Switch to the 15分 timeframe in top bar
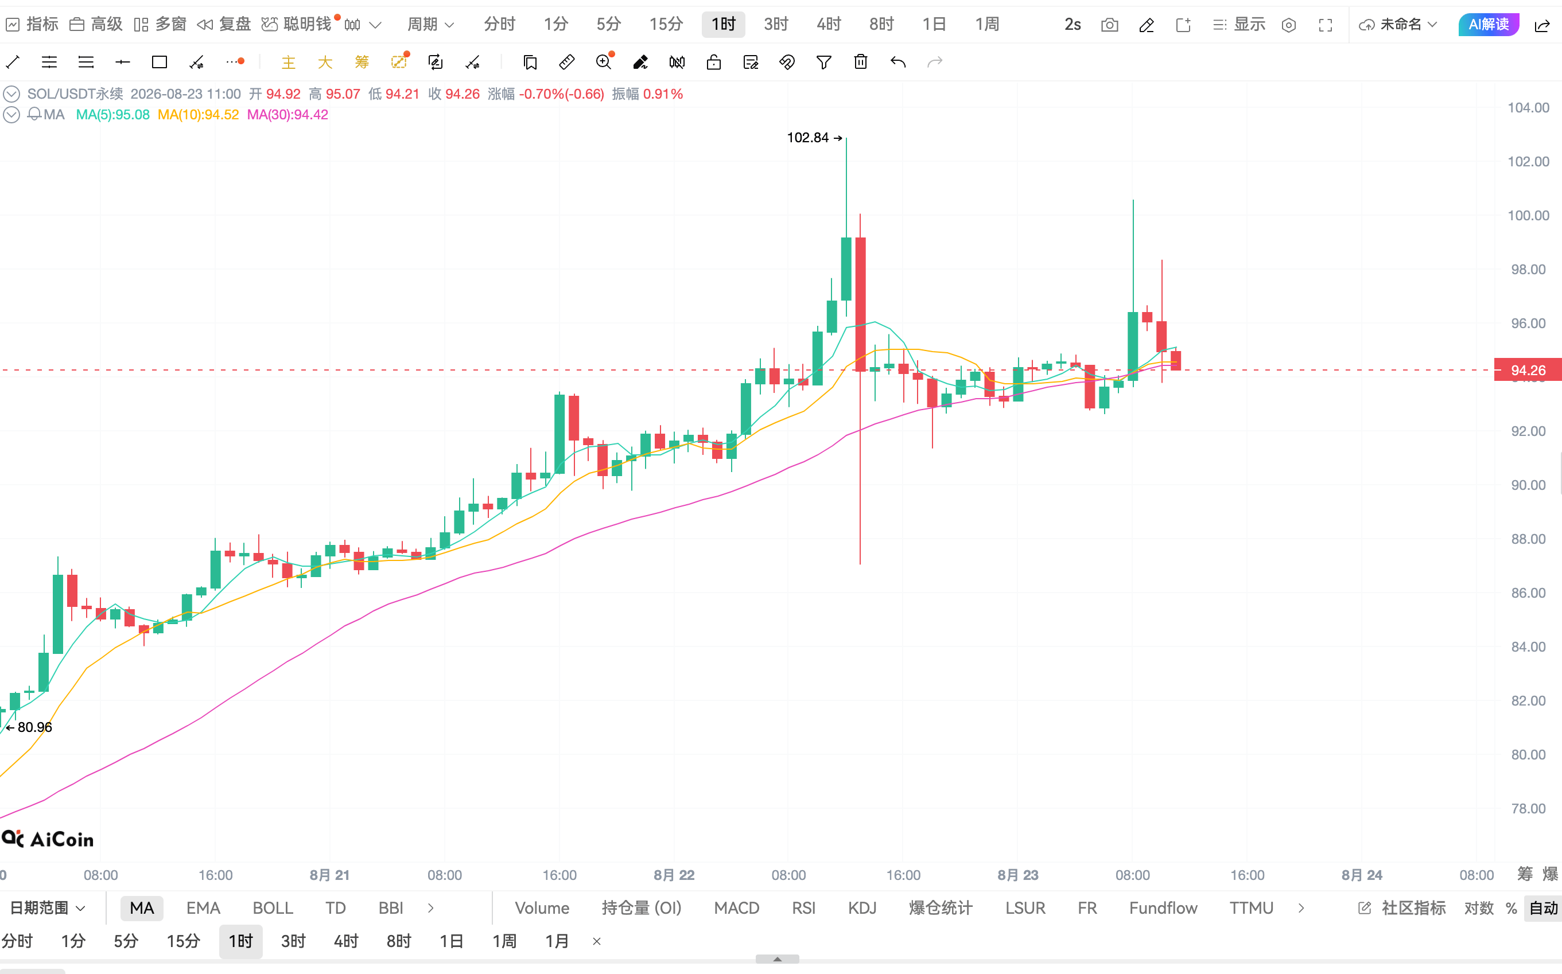The image size is (1562, 974). pos(666,25)
